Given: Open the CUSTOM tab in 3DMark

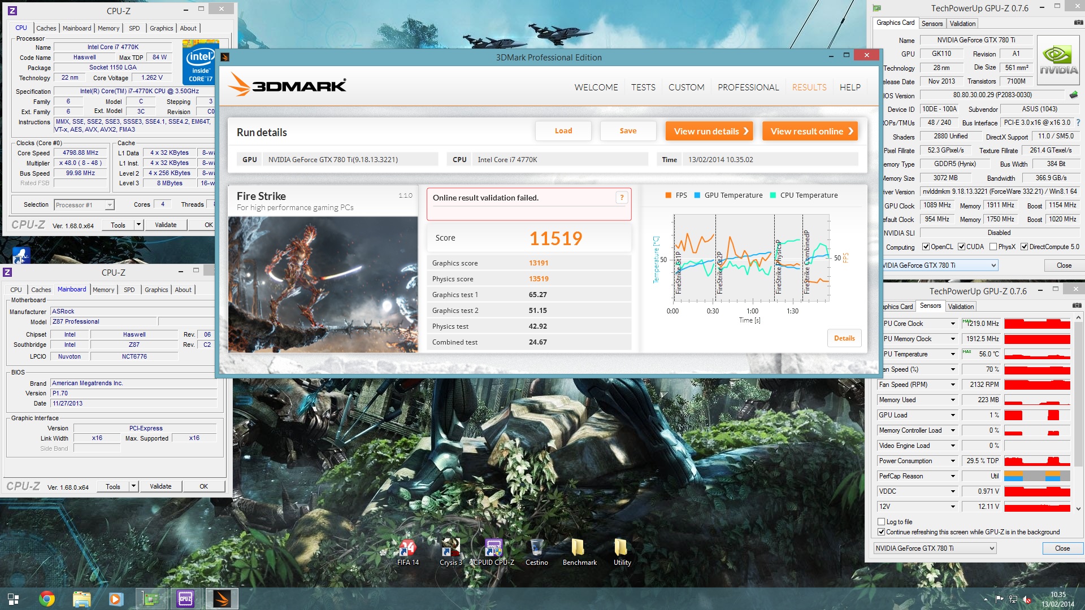Looking at the screenshot, I should (686, 88).
